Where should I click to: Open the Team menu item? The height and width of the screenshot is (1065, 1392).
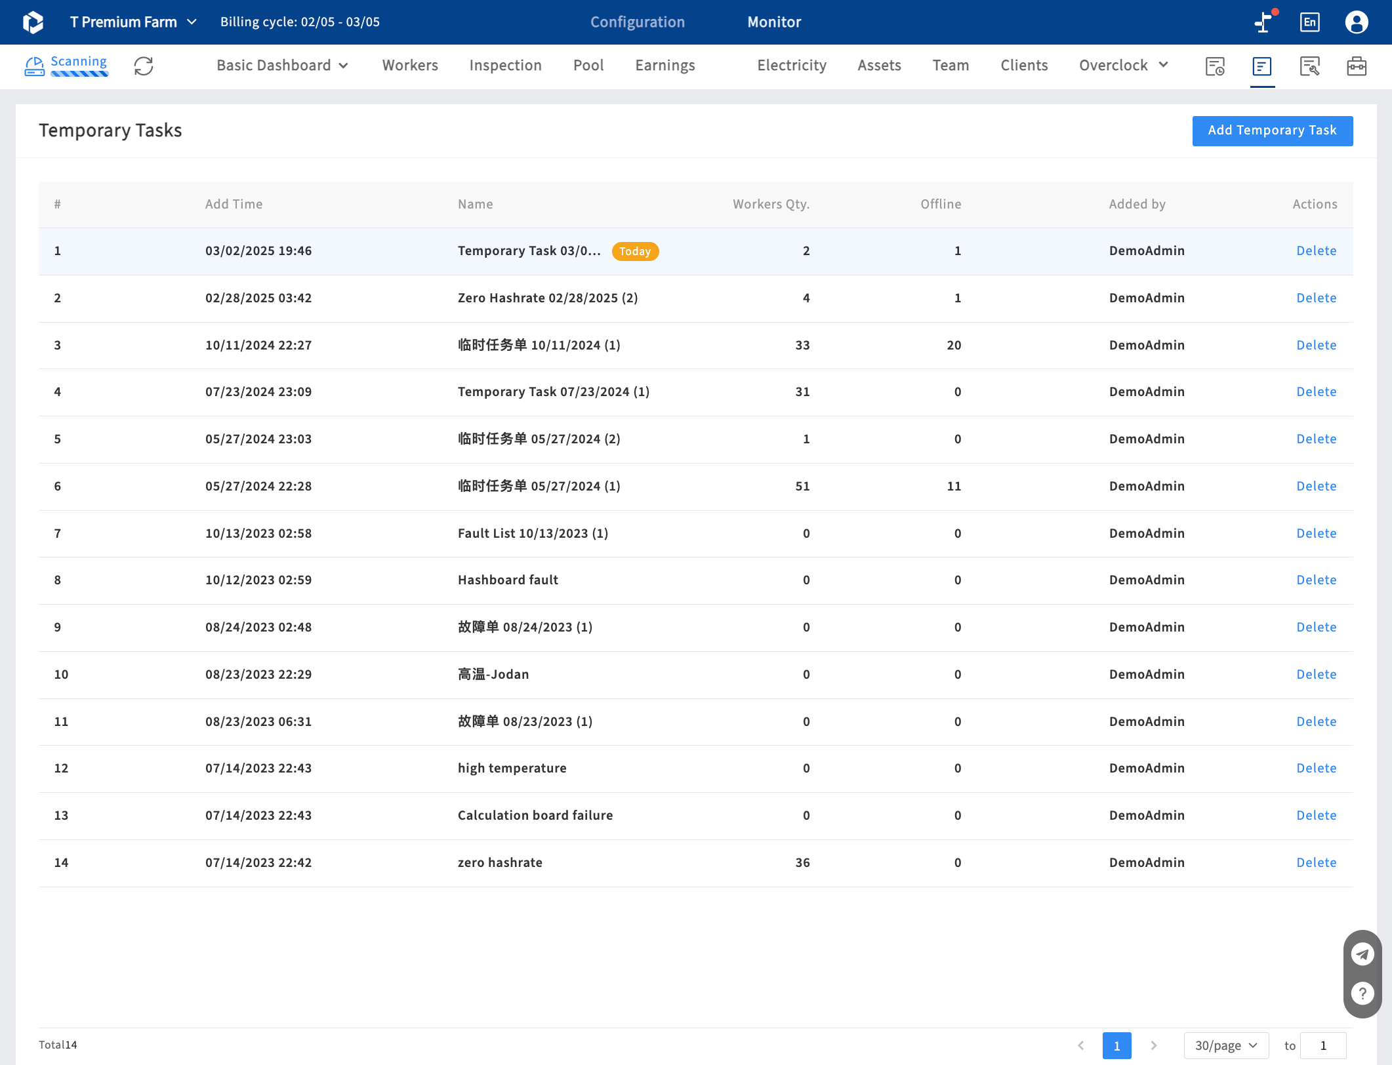click(x=951, y=66)
